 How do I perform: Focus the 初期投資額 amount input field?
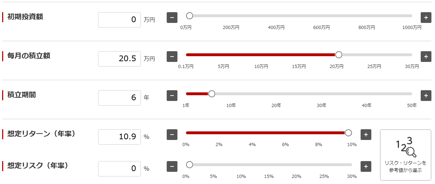coord(119,20)
